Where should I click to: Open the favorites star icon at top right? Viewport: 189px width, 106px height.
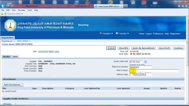pos(183,6)
